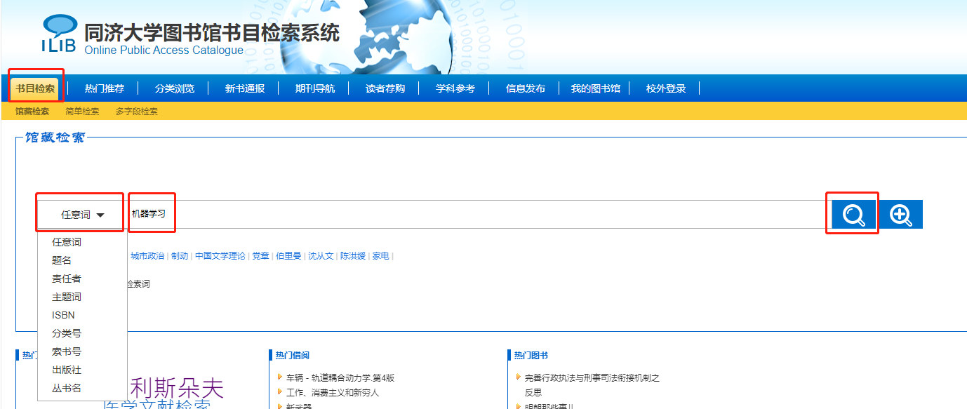
Task: Go to the 期刊导航 tab
Action: [x=315, y=88]
